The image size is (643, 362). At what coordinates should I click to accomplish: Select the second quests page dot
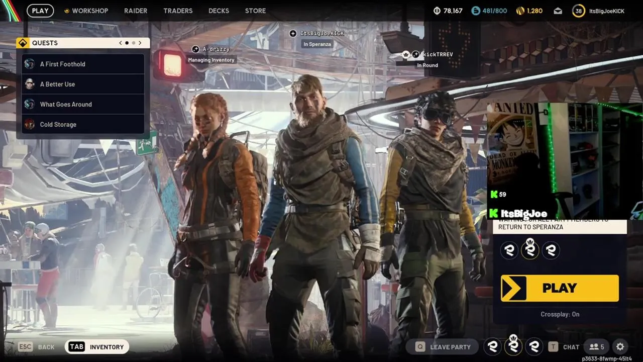pos(133,43)
